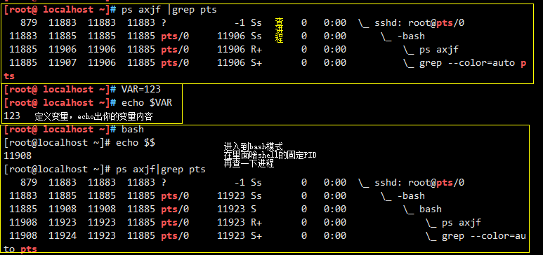Click the "VAR=123" command text
This screenshot has width=543, height=255.
coord(141,89)
